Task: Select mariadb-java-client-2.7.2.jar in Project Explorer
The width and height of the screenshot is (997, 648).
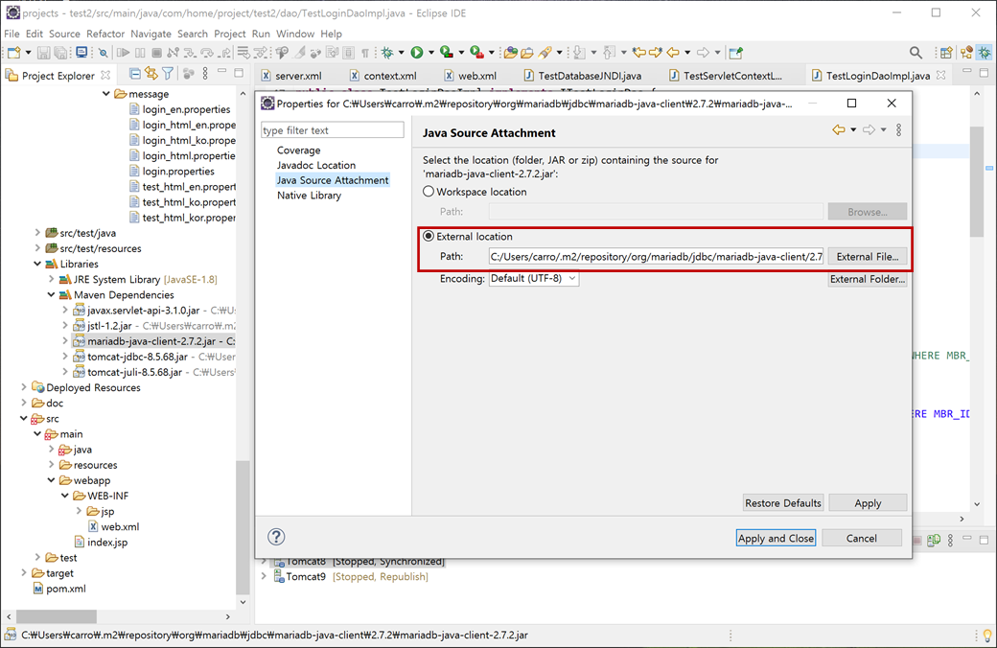Action: point(153,341)
